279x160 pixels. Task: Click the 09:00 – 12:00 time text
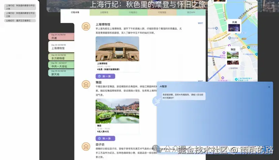click(103, 66)
